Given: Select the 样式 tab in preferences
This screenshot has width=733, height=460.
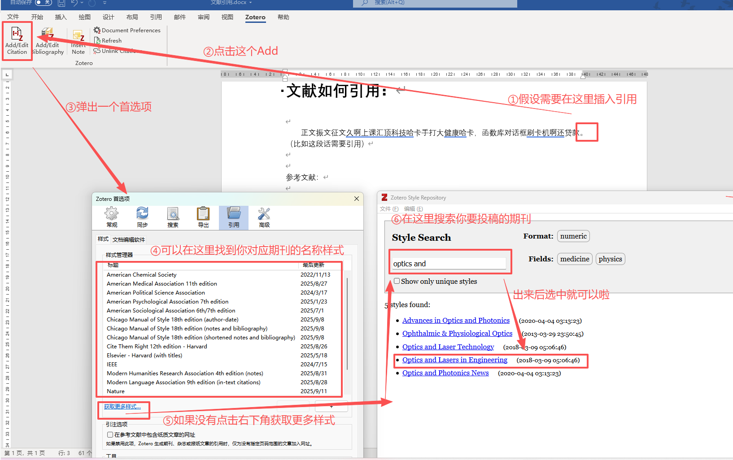Looking at the screenshot, I should [x=103, y=239].
